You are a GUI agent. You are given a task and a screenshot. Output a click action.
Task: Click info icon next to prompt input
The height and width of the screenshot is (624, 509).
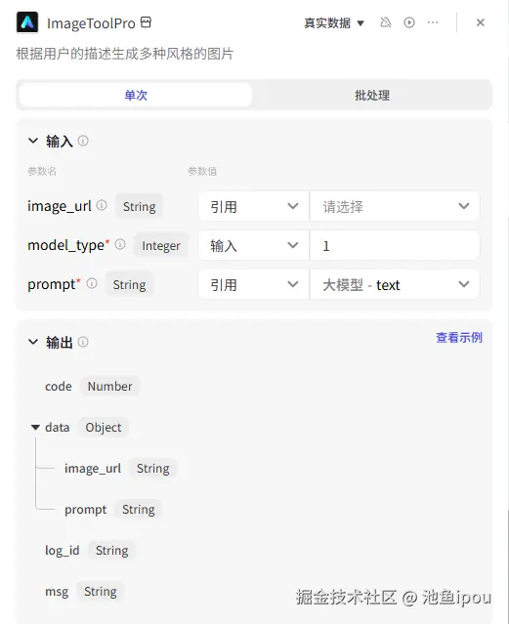coord(92,283)
